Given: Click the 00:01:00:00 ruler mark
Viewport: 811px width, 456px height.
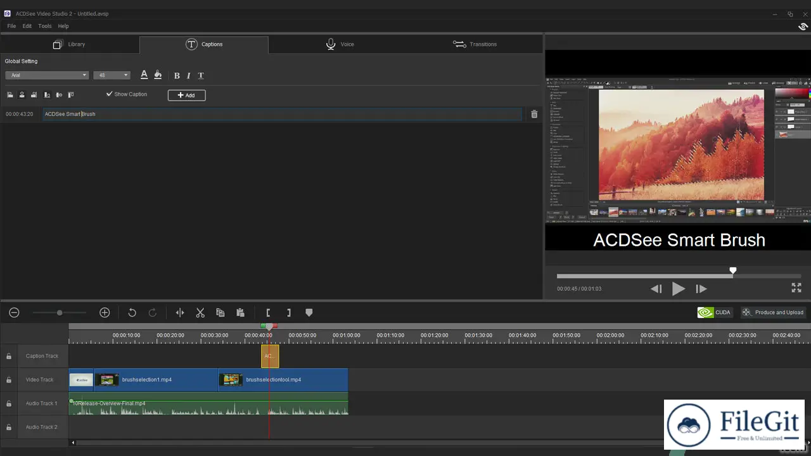Looking at the screenshot, I should coord(346,335).
